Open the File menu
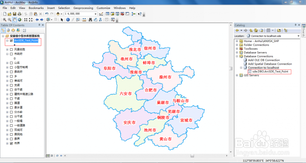 (x=5, y=8)
